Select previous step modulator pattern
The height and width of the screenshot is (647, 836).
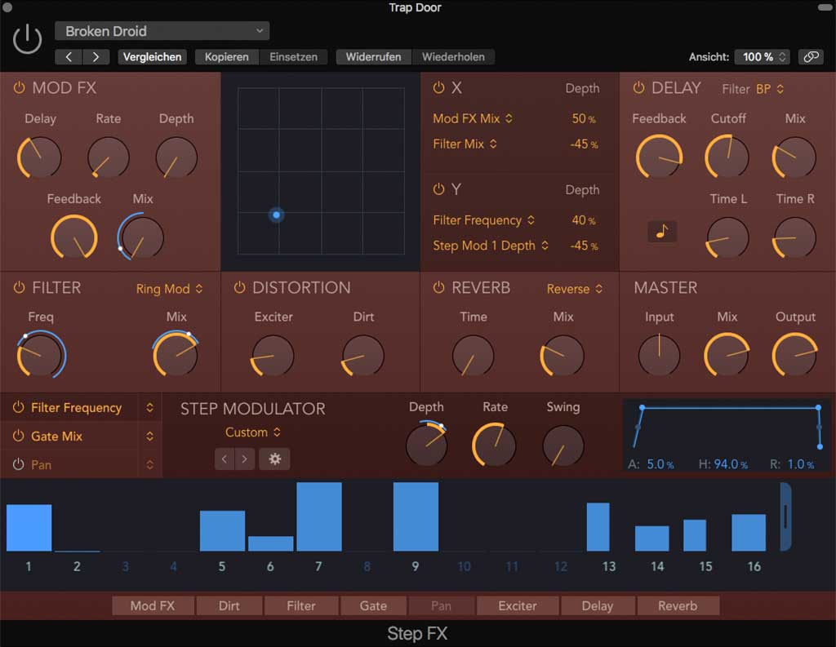225,459
